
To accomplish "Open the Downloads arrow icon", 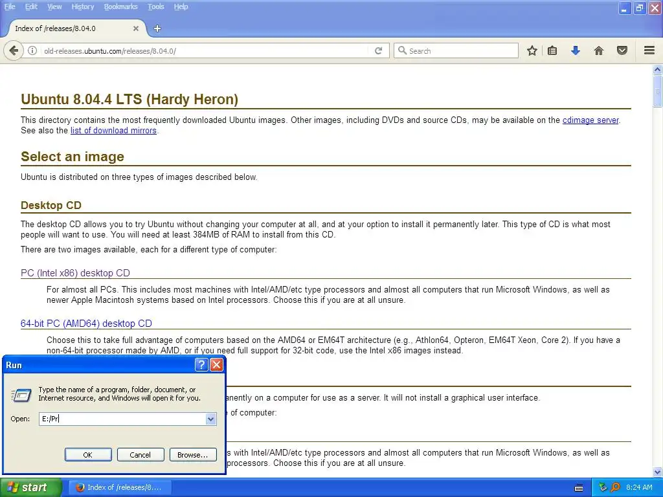I will [x=576, y=50].
